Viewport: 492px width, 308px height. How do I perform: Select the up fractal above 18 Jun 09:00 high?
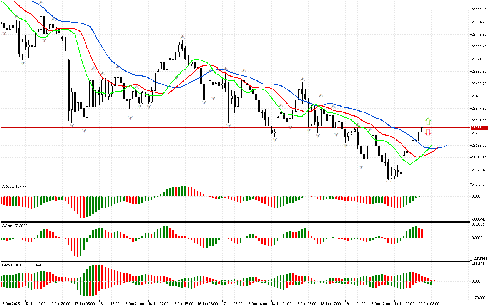pos(303,79)
